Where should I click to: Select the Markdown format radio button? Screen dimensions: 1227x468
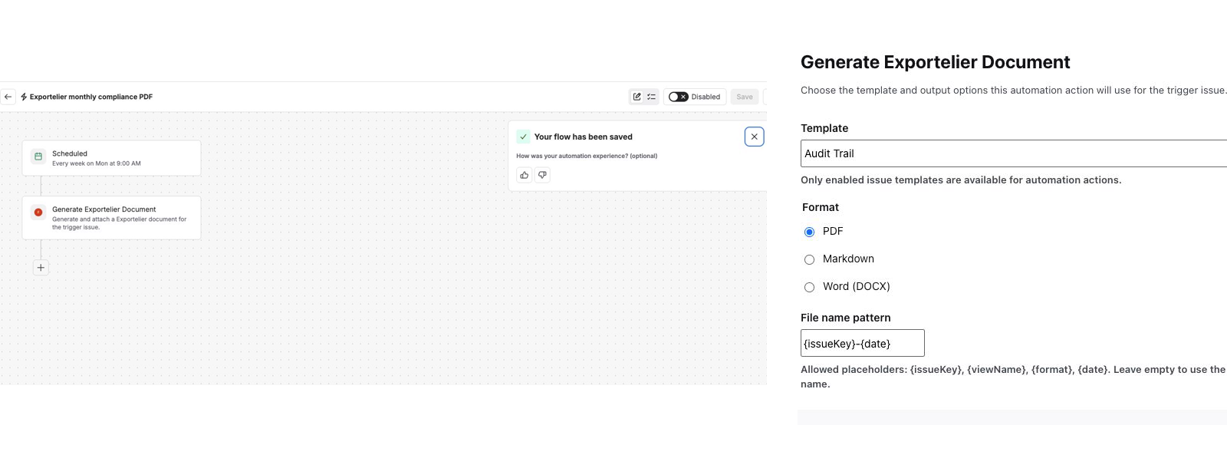pyautogui.click(x=809, y=259)
